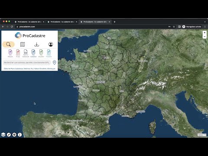Click the browser back arrow
The width and height of the screenshot is (208, 156).
(x=3, y=27)
